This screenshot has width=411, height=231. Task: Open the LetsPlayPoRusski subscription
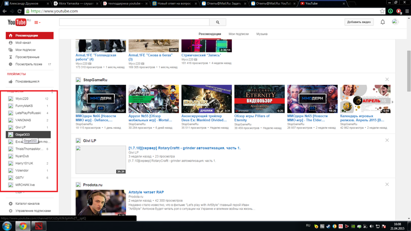28,113
